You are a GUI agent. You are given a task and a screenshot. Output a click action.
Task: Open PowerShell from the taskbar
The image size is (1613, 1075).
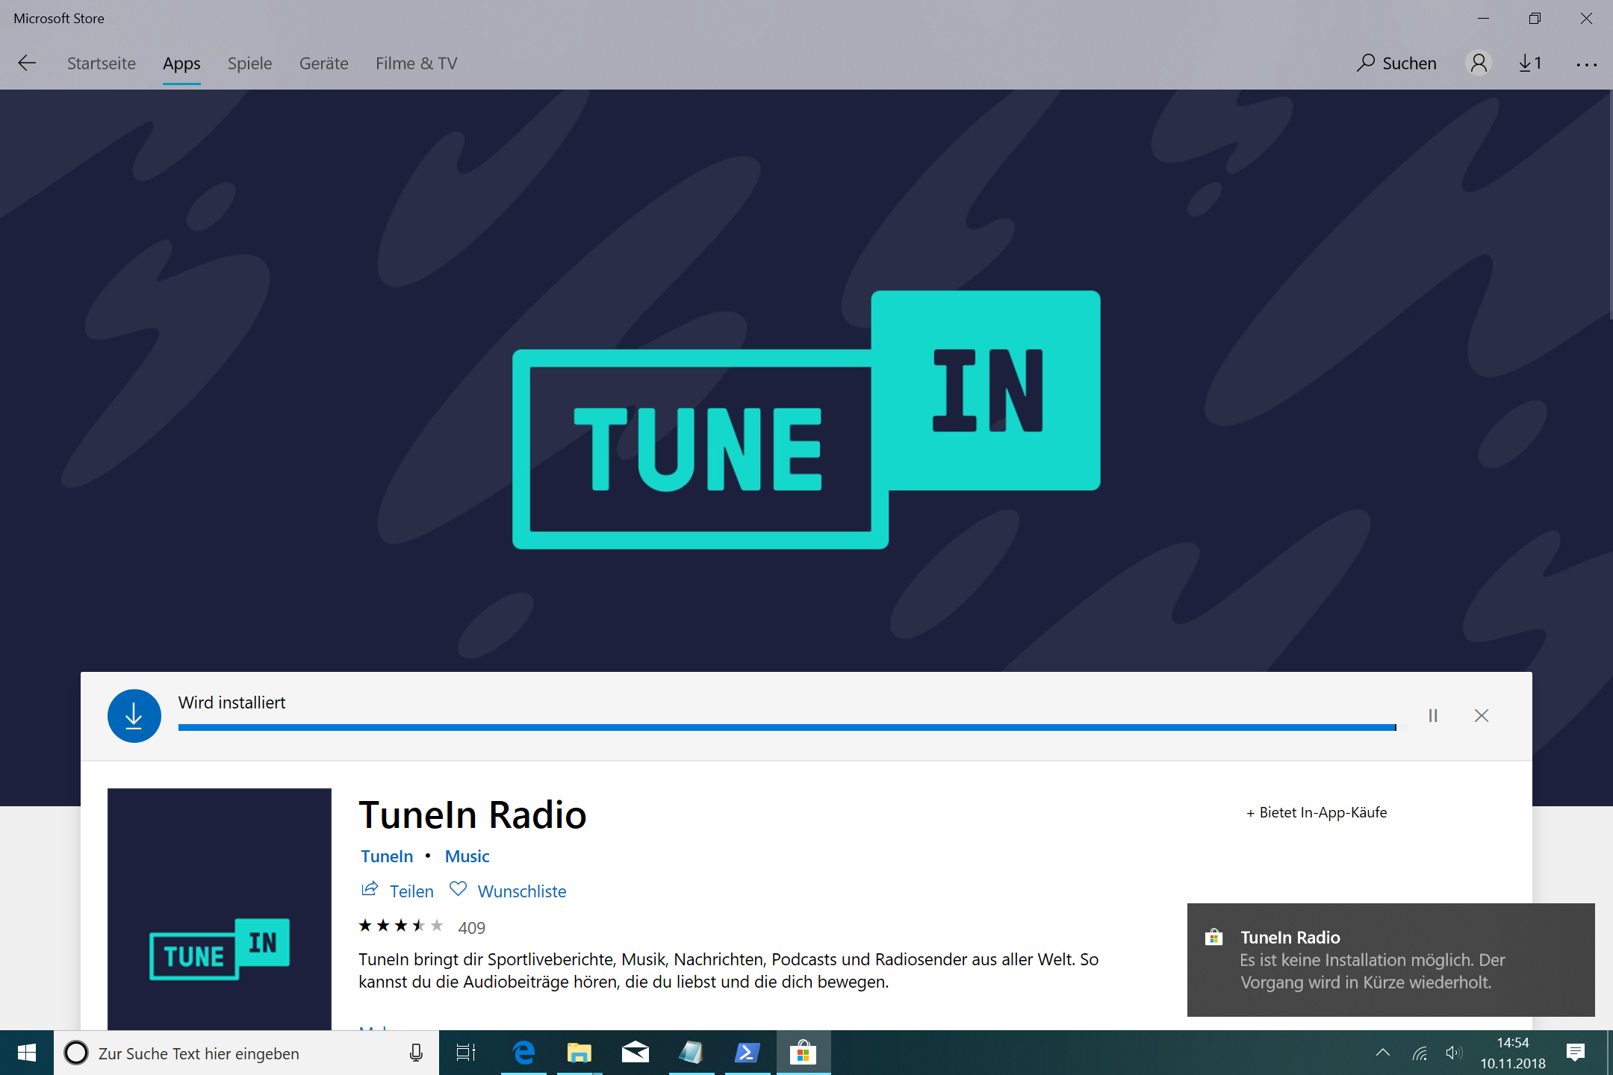pos(747,1053)
